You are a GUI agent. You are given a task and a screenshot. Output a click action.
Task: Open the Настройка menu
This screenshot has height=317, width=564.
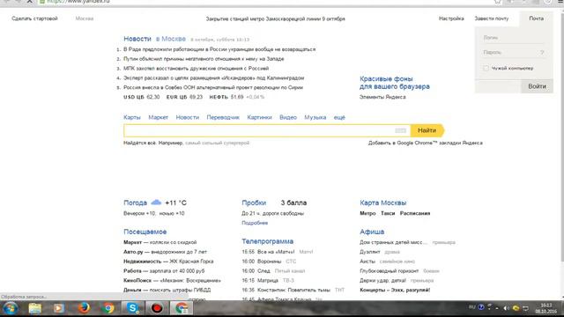pos(451,18)
